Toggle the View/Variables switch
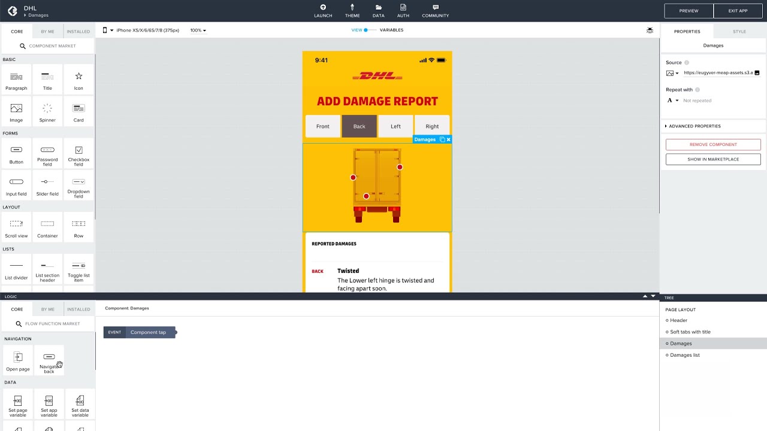 click(x=367, y=30)
